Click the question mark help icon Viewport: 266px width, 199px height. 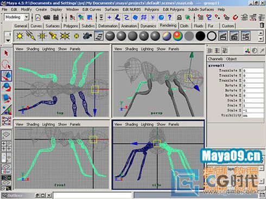(169, 17)
